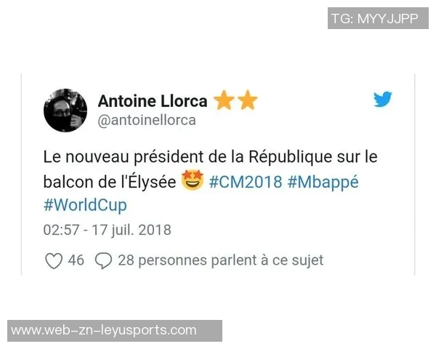436x349 pixels.
Task: Open the #WorldCup hashtag
Action: point(85,205)
